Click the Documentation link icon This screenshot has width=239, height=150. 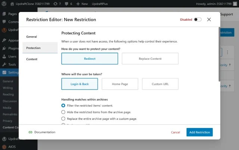(x=31, y=132)
